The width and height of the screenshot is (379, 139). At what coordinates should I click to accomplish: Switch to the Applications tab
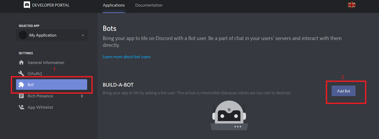[114, 5]
